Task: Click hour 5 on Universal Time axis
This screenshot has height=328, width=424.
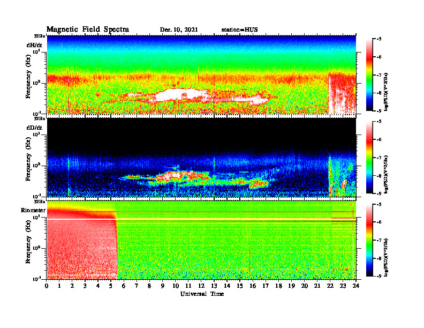Action: tap(111, 286)
